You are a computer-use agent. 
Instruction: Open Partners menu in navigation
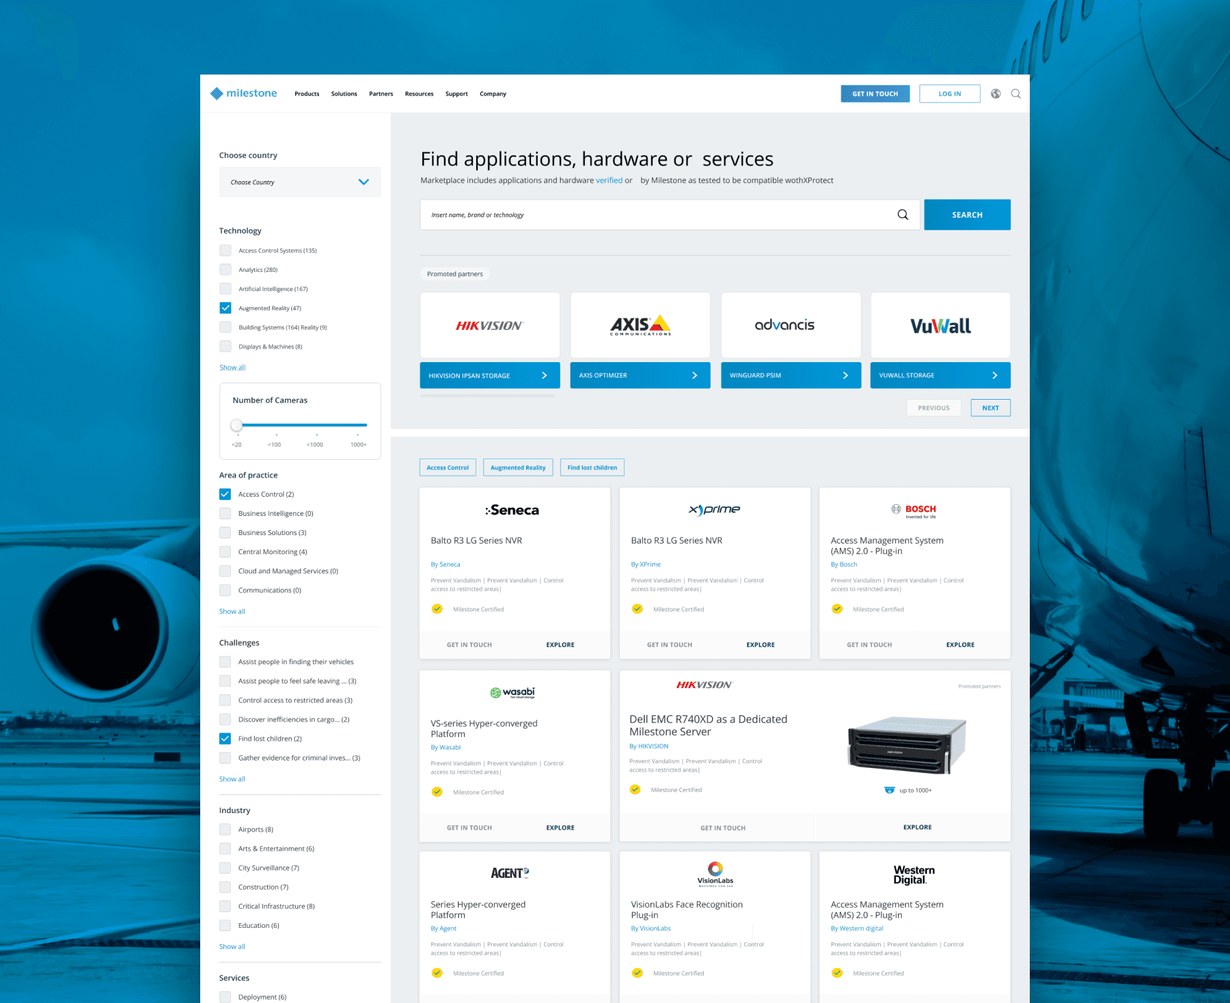click(381, 94)
